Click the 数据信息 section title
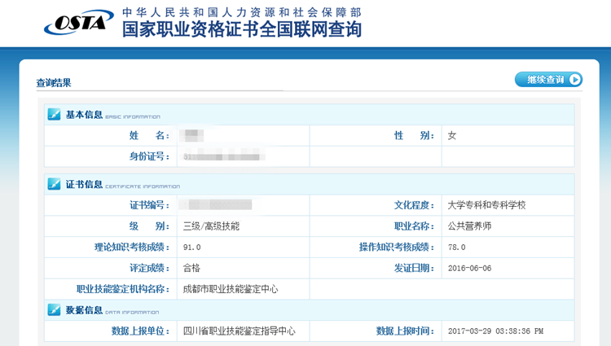This screenshot has width=611, height=346. click(x=84, y=310)
